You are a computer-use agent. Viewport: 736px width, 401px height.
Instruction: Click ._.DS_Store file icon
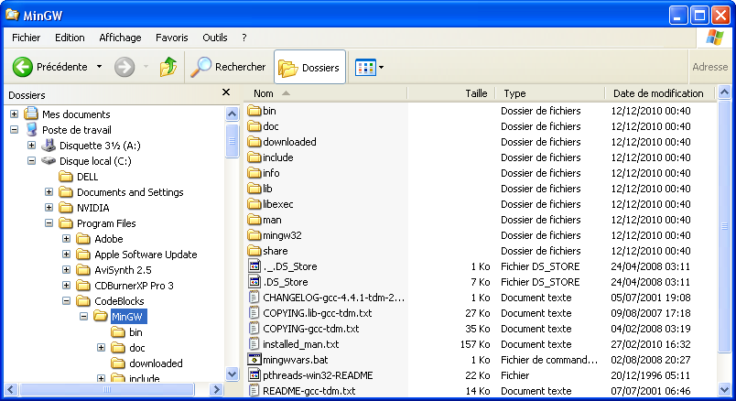coord(254,266)
